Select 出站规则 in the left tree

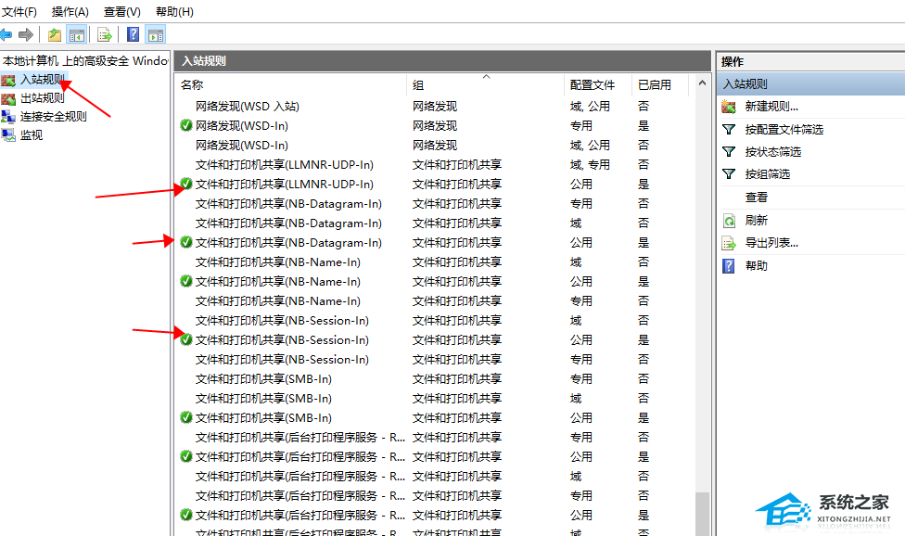click(42, 98)
